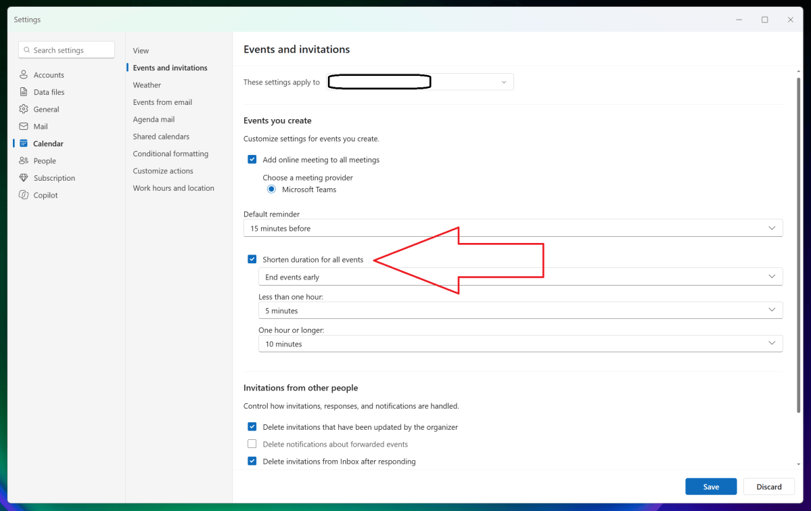Go to Events from email section

point(162,102)
